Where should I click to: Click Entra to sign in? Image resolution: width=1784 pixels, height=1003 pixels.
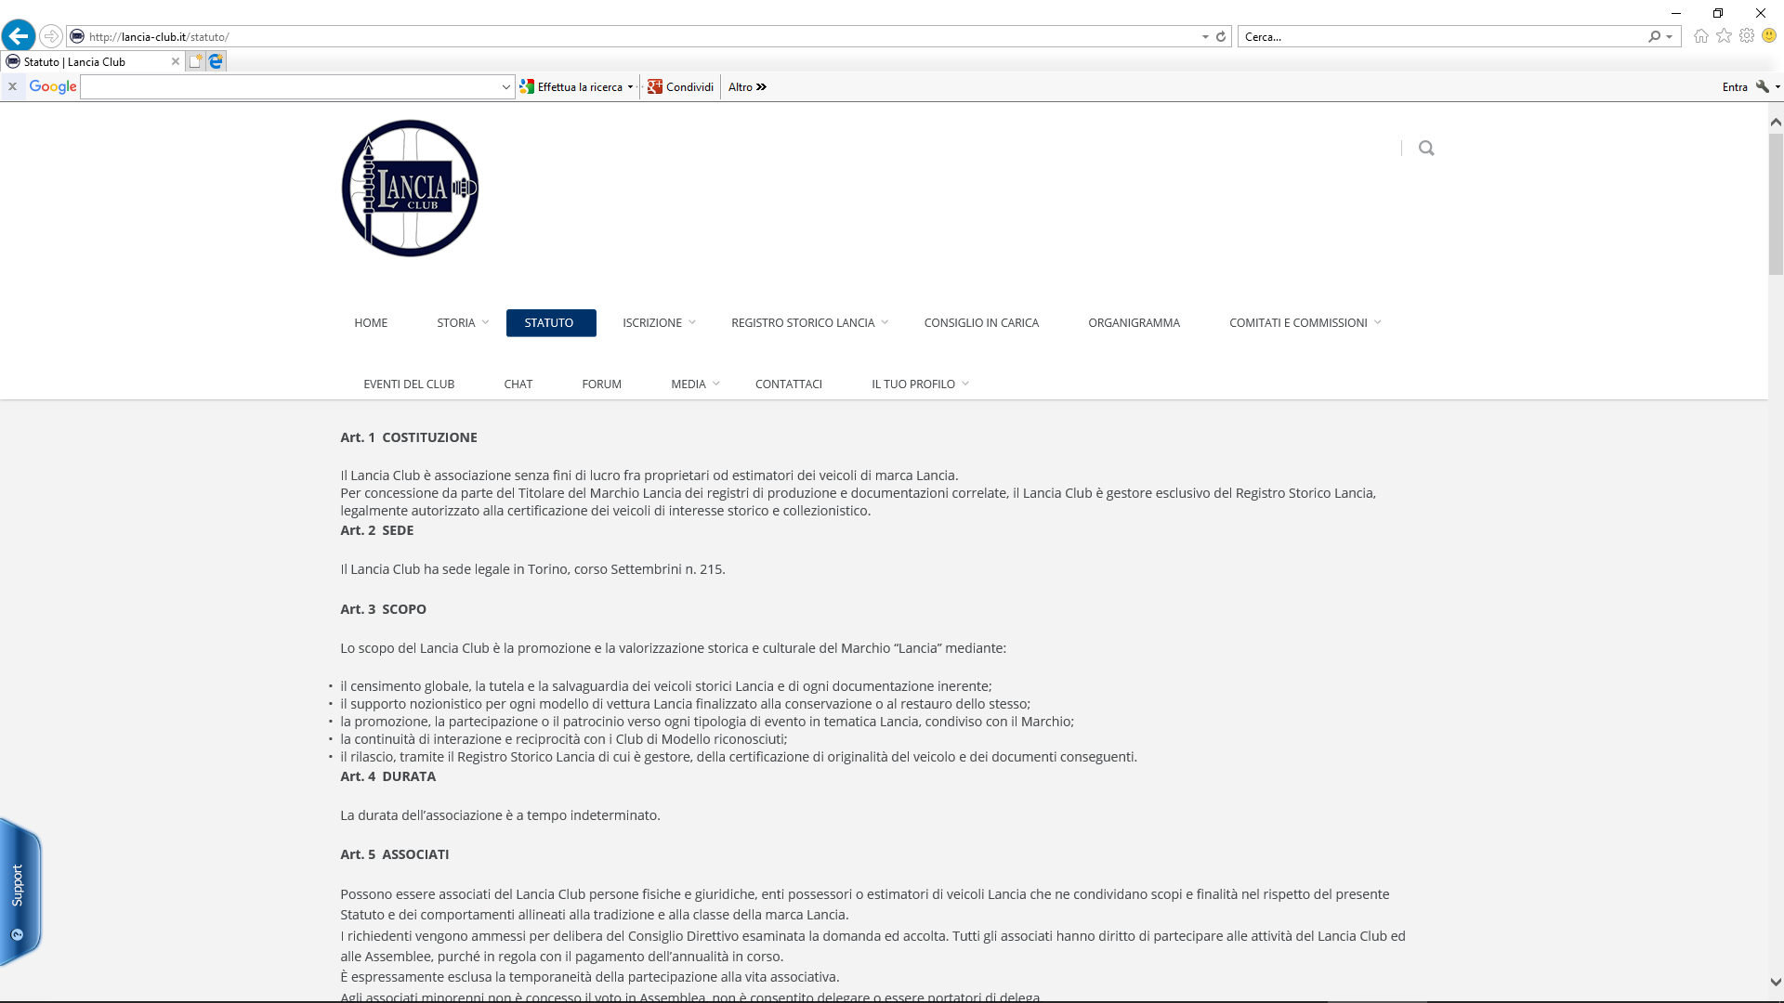[1735, 86]
